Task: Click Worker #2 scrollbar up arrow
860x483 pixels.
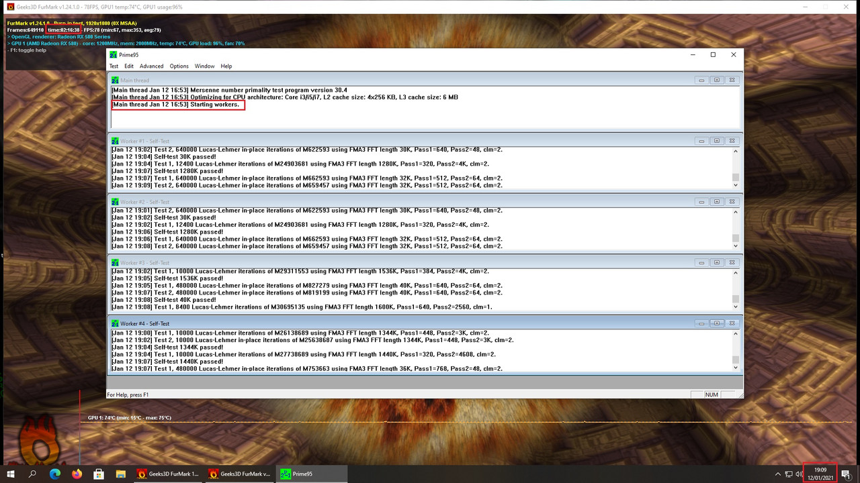Action: (x=736, y=212)
